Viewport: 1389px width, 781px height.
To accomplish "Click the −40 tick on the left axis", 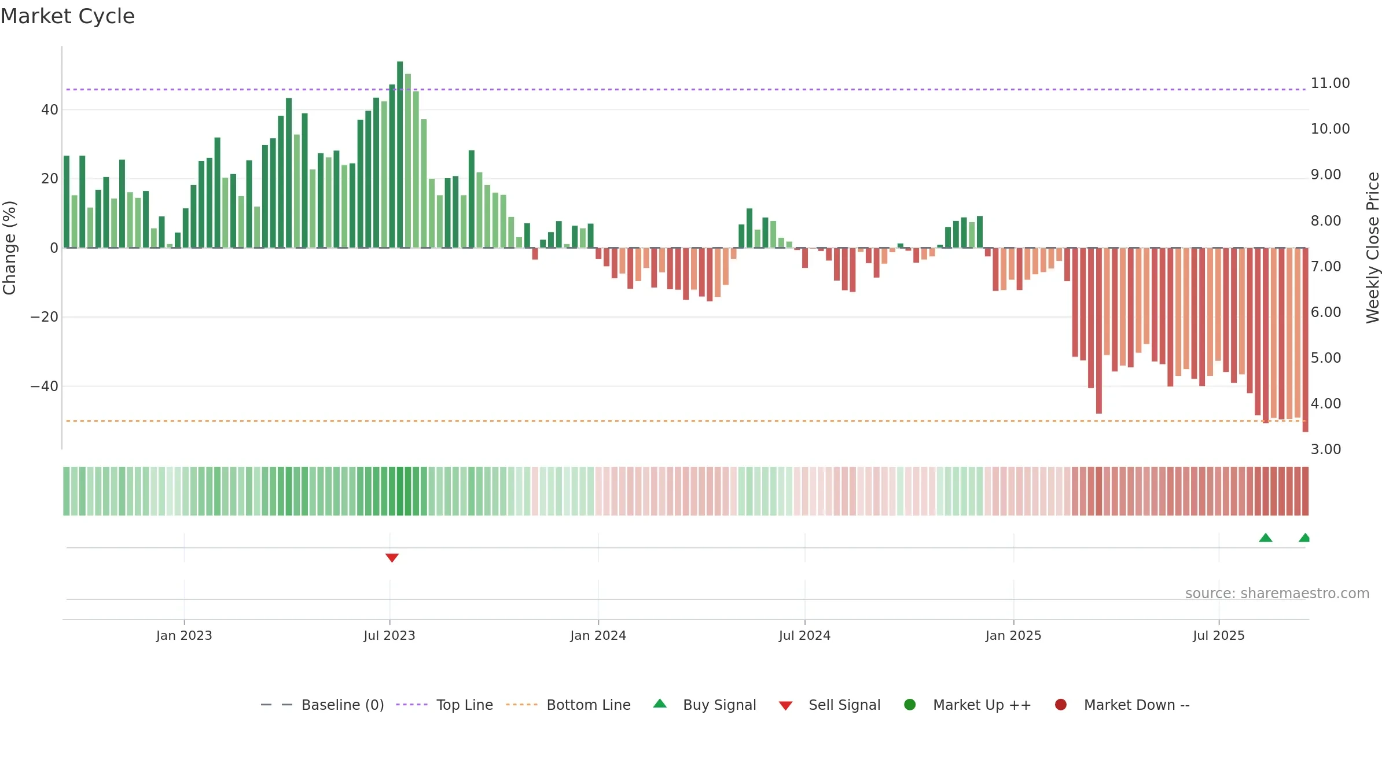I will point(45,386).
